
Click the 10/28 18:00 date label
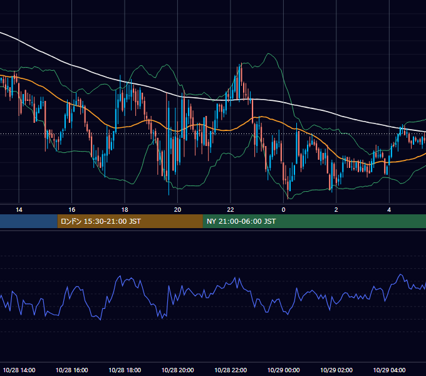pyautogui.click(x=125, y=370)
